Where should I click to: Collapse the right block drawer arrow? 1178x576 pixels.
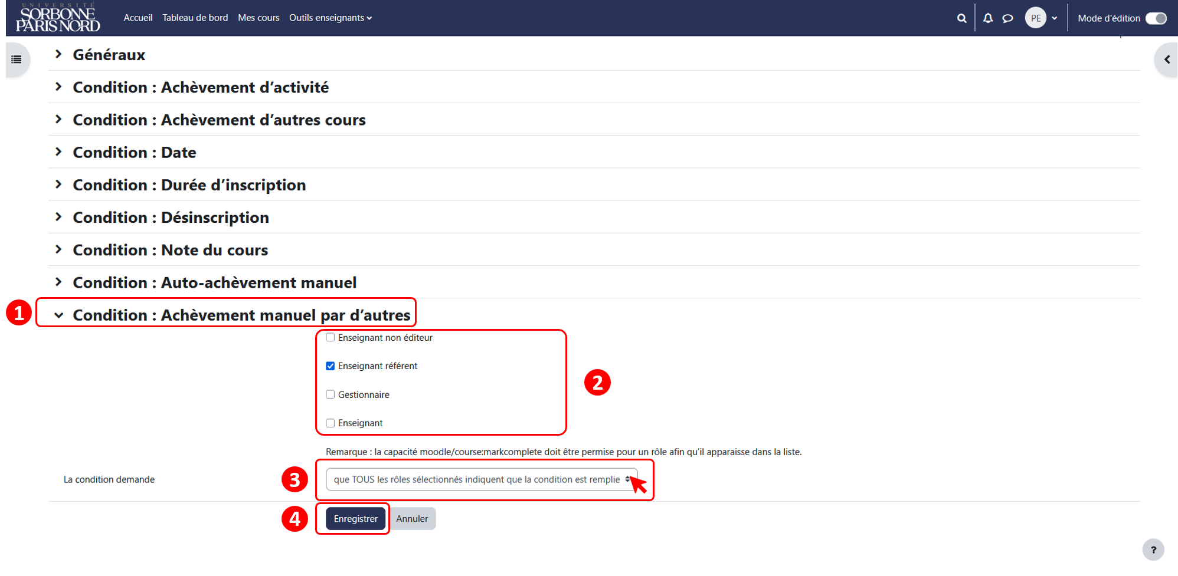coord(1167,60)
